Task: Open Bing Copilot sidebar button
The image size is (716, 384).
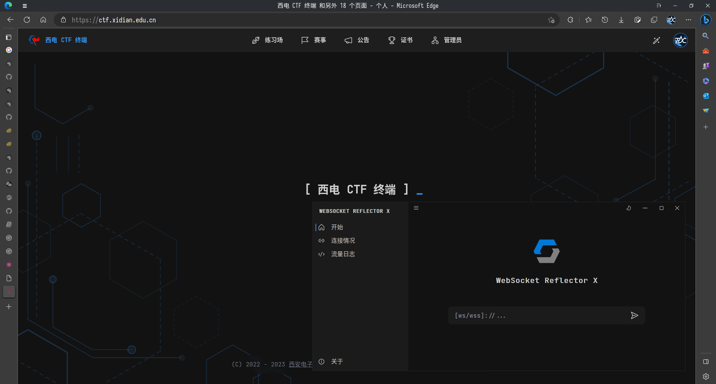Action: (x=706, y=20)
